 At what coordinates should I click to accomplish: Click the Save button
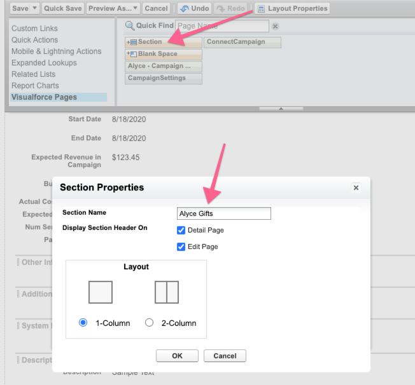(x=20, y=8)
